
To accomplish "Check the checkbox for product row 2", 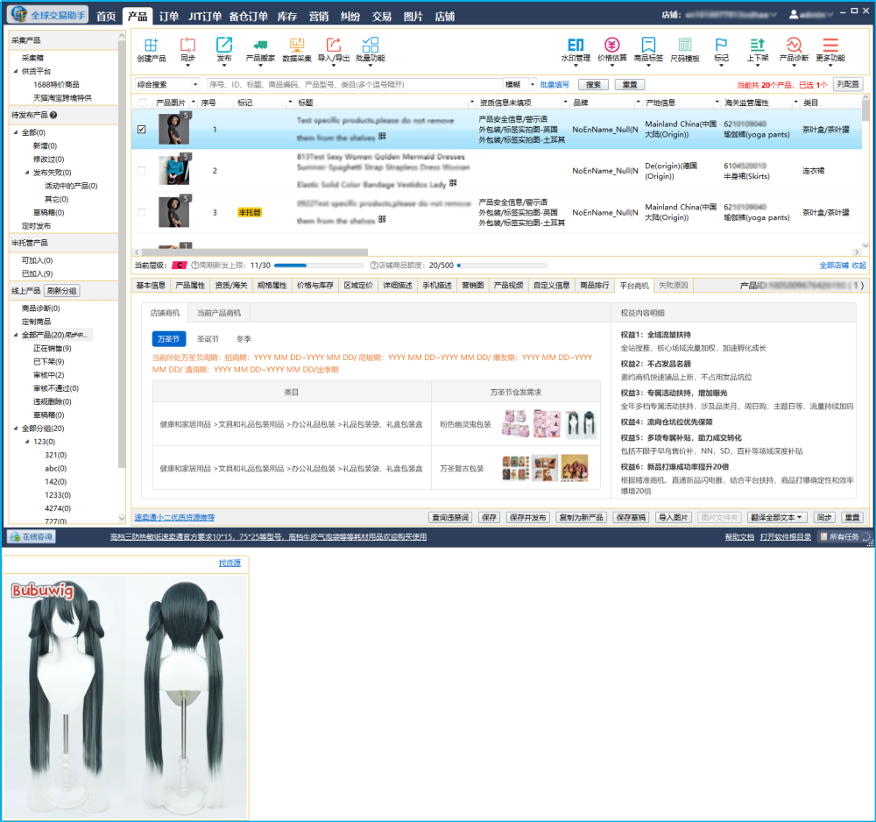I will [x=142, y=170].
